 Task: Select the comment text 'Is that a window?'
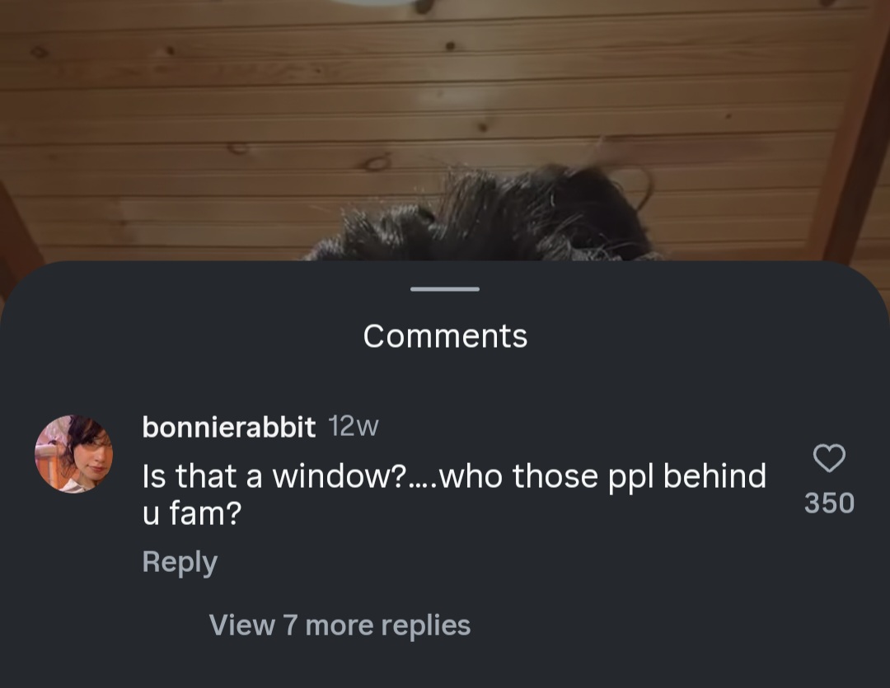click(274, 475)
